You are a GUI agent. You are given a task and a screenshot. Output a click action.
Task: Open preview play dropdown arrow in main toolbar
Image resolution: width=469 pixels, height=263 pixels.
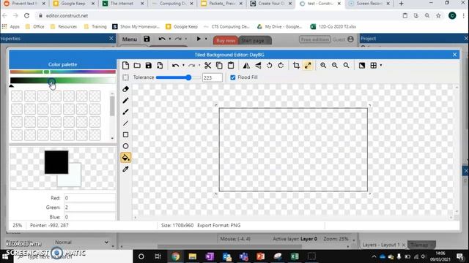(x=206, y=39)
